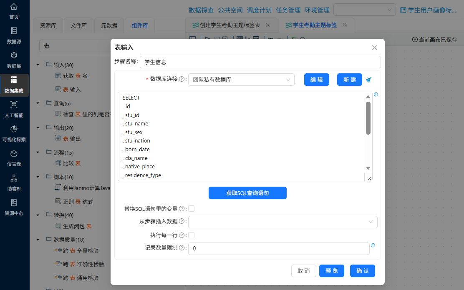Viewport: 464px width, 290px height.
Task: Click the 步骤名称 input field
Action: pos(260,62)
